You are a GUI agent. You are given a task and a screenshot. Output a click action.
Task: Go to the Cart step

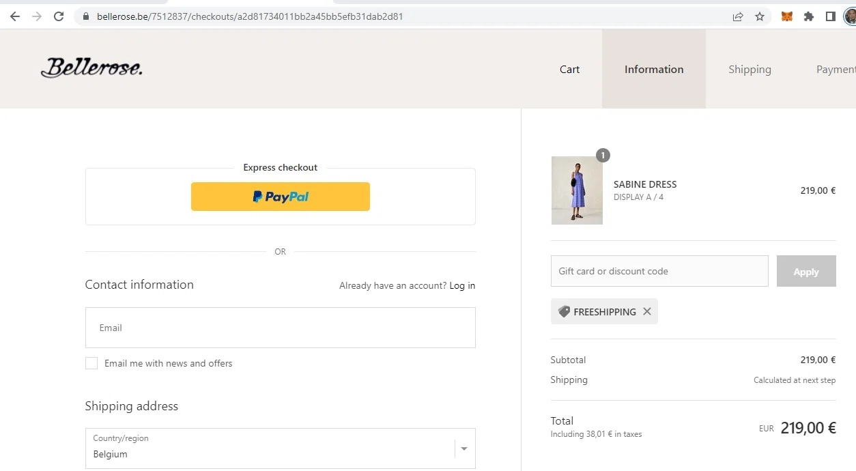(569, 69)
